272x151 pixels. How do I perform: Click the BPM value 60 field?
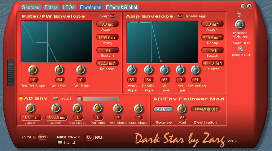(x=89, y=137)
